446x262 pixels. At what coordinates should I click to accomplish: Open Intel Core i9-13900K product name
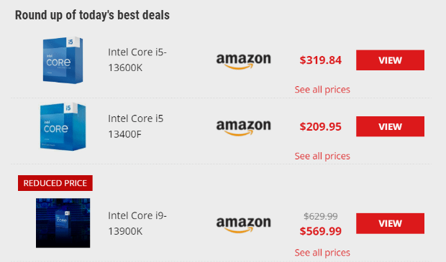point(137,223)
